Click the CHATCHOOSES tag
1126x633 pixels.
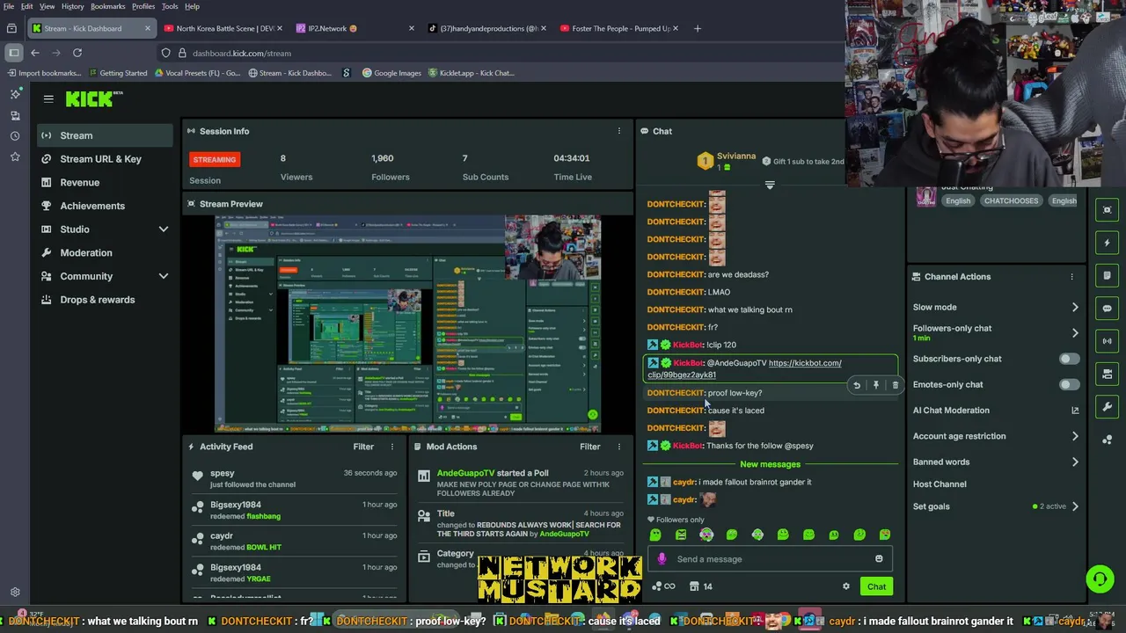(1011, 200)
